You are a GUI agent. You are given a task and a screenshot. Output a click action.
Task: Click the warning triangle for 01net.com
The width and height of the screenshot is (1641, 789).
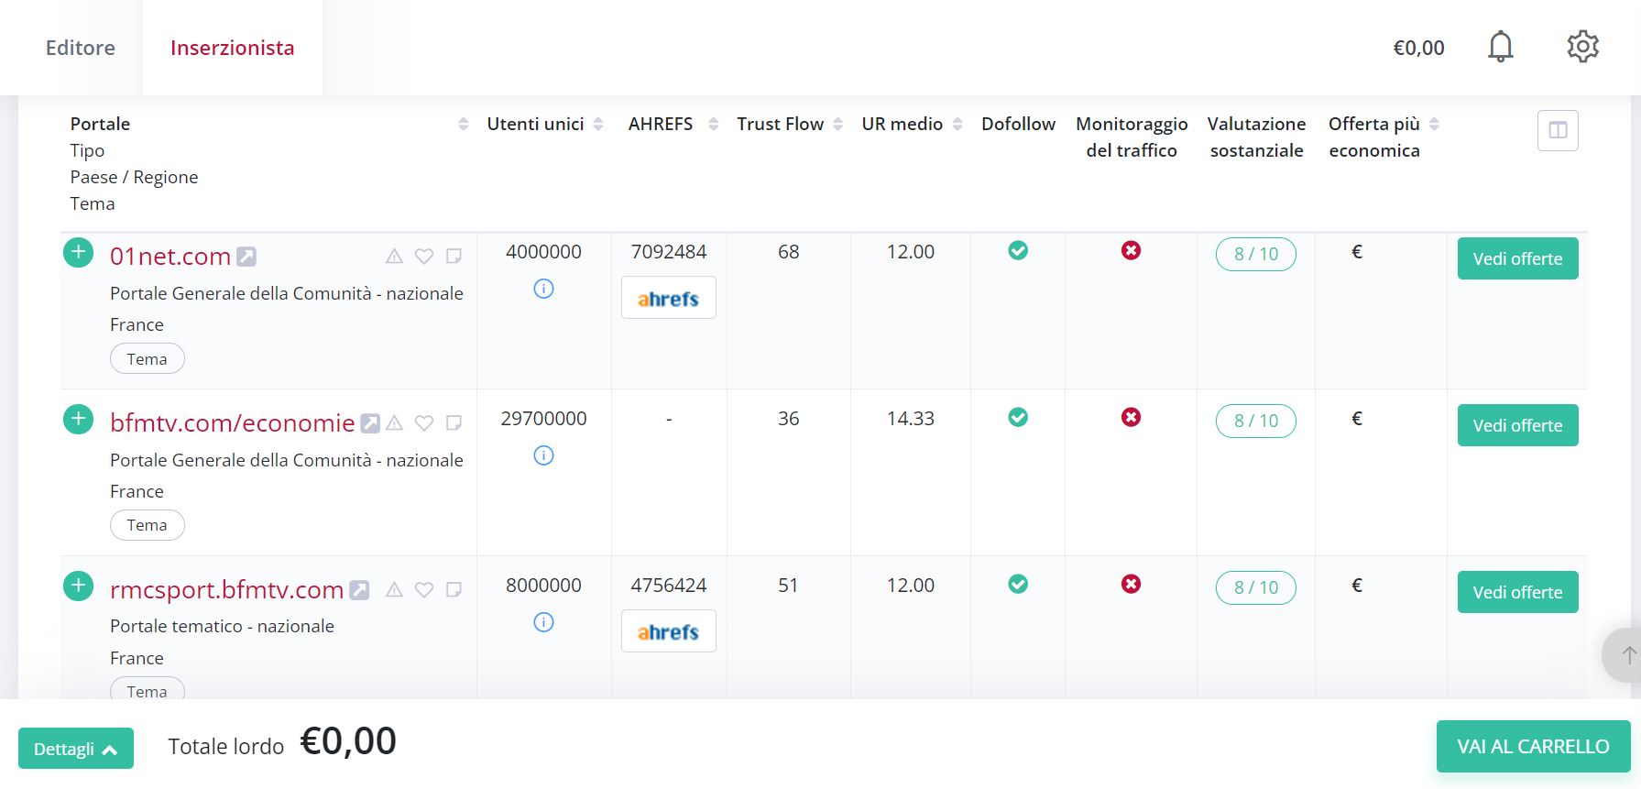pos(394,257)
